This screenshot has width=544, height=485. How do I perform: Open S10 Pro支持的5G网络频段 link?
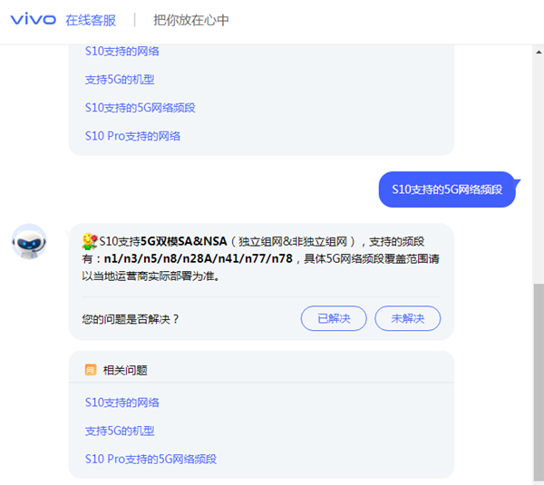151,459
